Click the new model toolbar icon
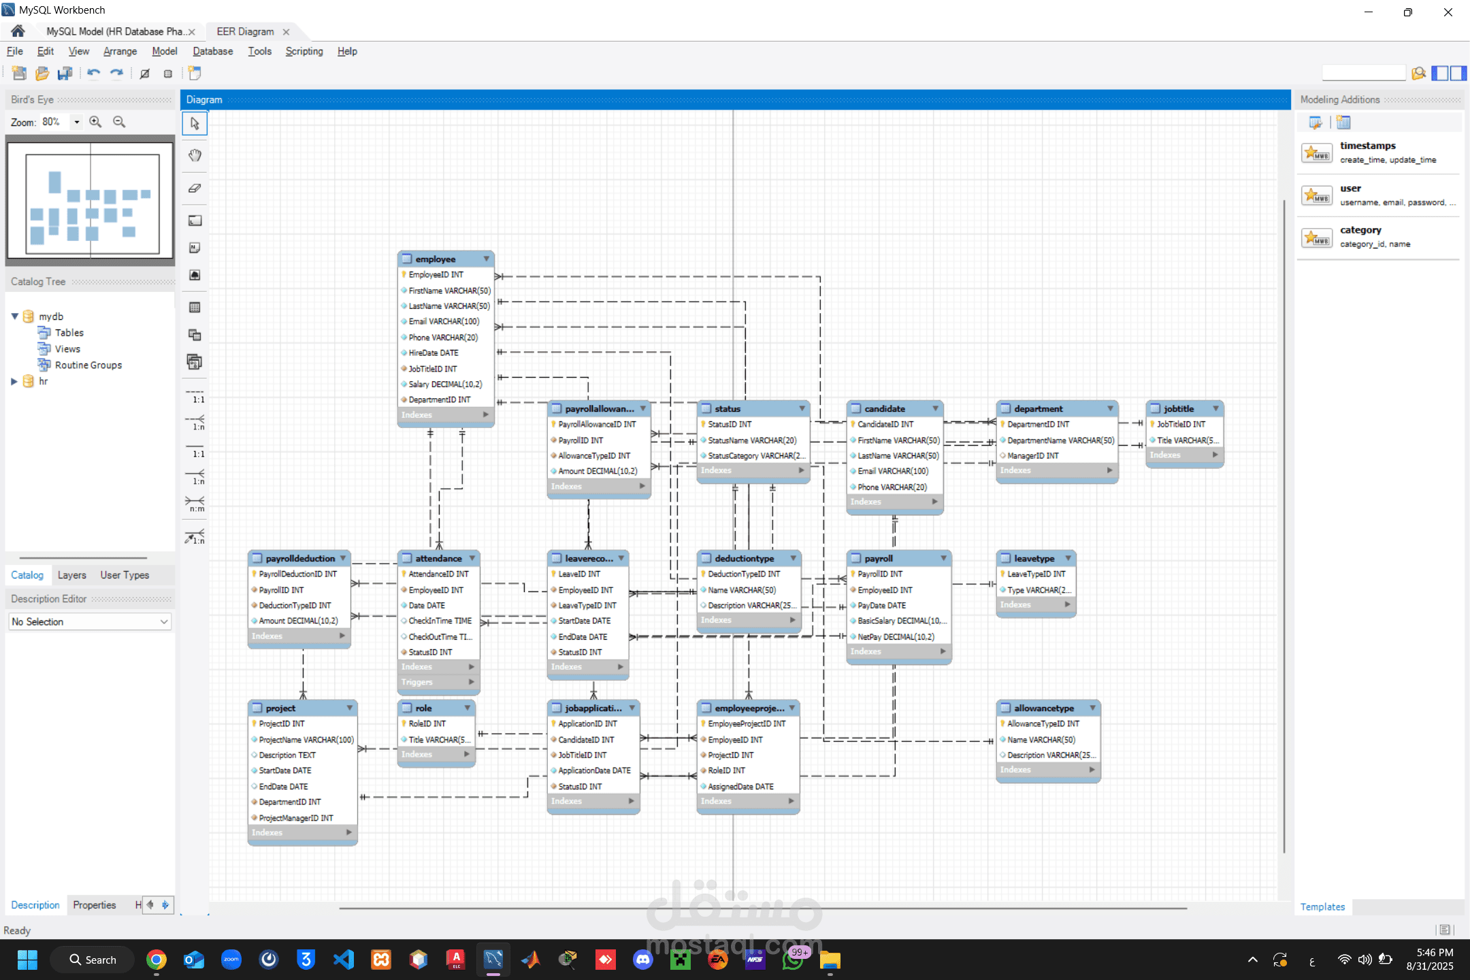The image size is (1470, 980). coord(19,73)
